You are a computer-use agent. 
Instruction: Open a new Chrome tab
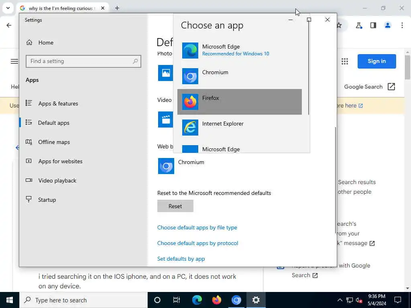117,8
